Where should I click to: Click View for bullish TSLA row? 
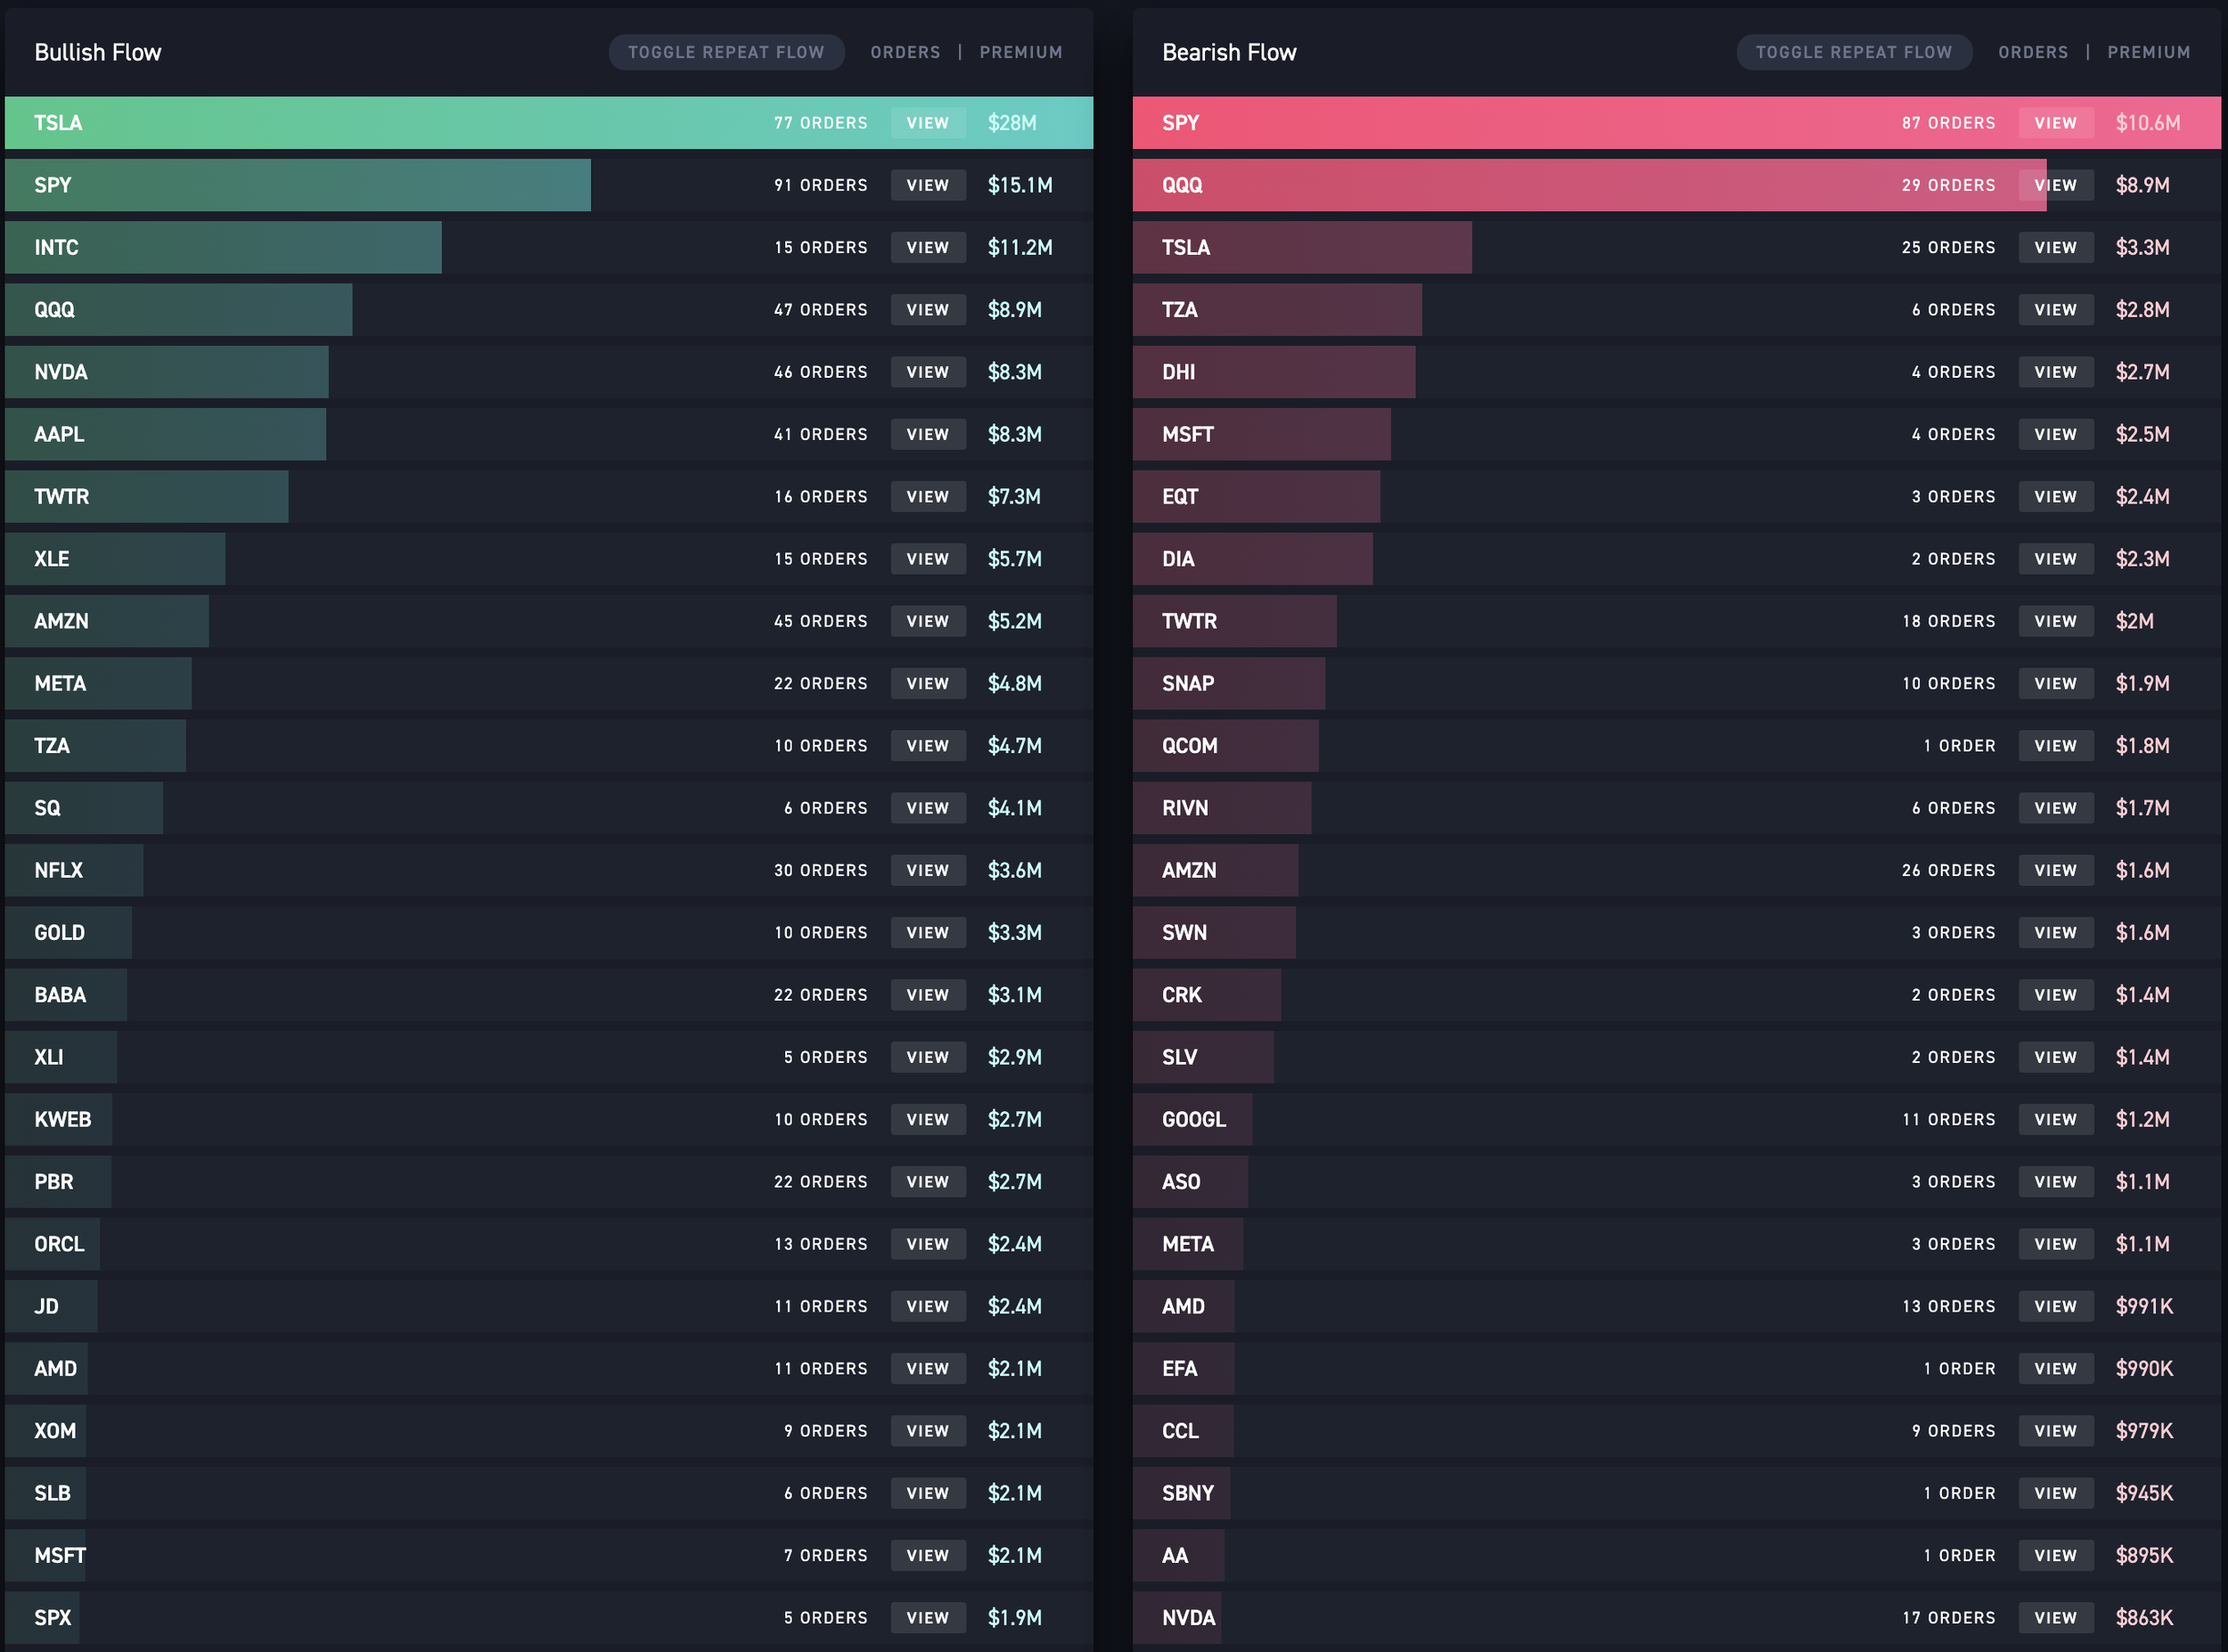click(927, 123)
